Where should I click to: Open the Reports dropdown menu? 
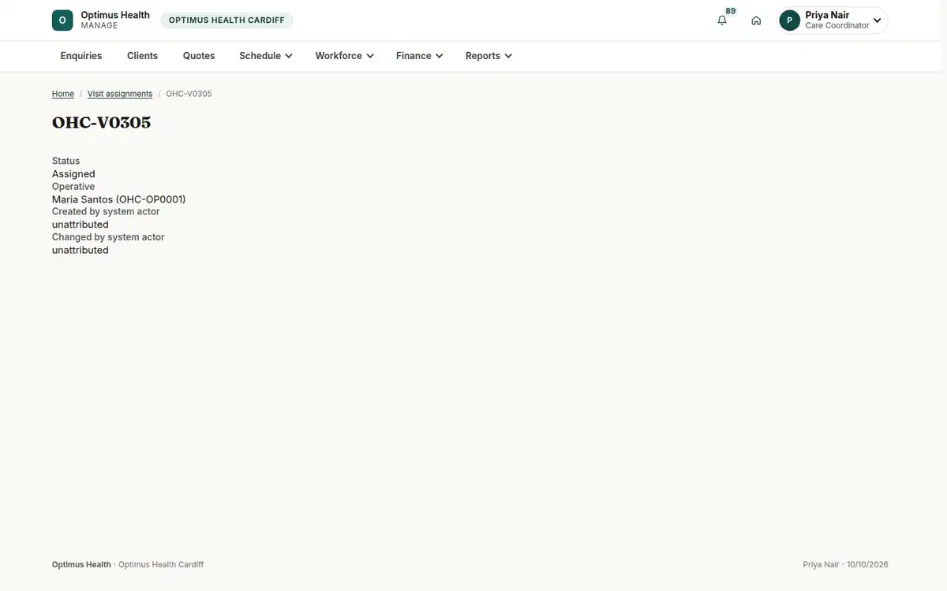488,56
